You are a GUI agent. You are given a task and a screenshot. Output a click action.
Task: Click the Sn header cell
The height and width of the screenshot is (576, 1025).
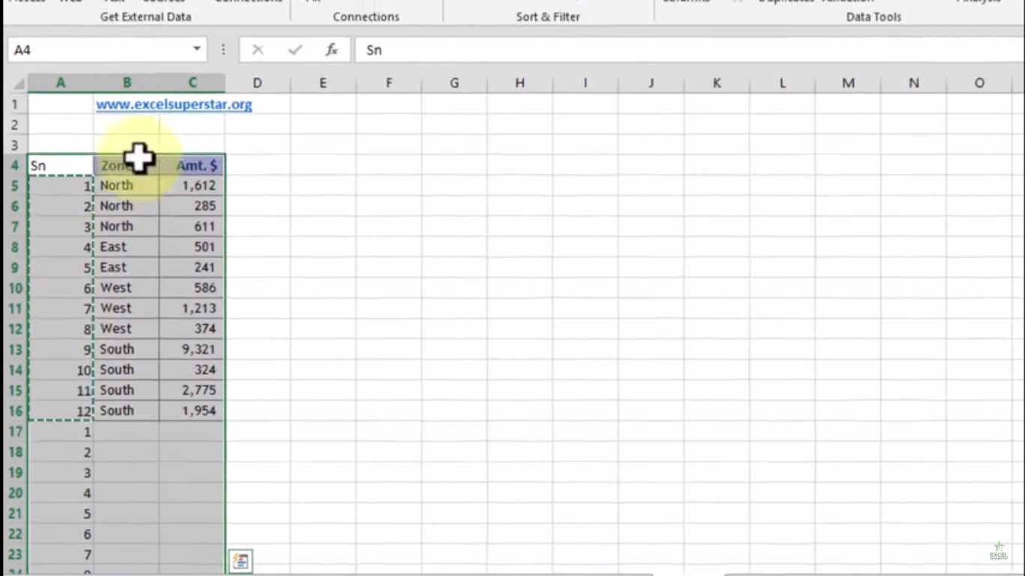click(x=61, y=165)
